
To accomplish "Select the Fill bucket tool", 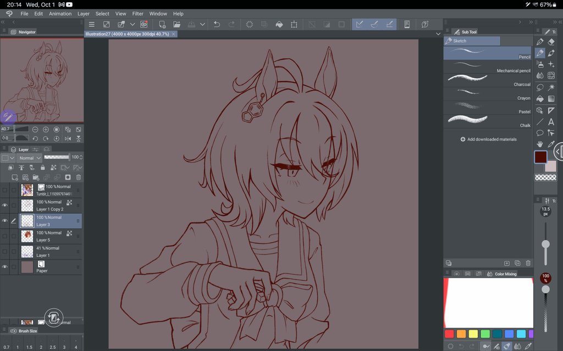I will 540,99.
